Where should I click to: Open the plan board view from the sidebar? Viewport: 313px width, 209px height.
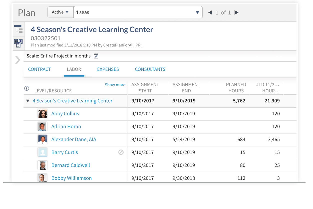click(x=19, y=43)
